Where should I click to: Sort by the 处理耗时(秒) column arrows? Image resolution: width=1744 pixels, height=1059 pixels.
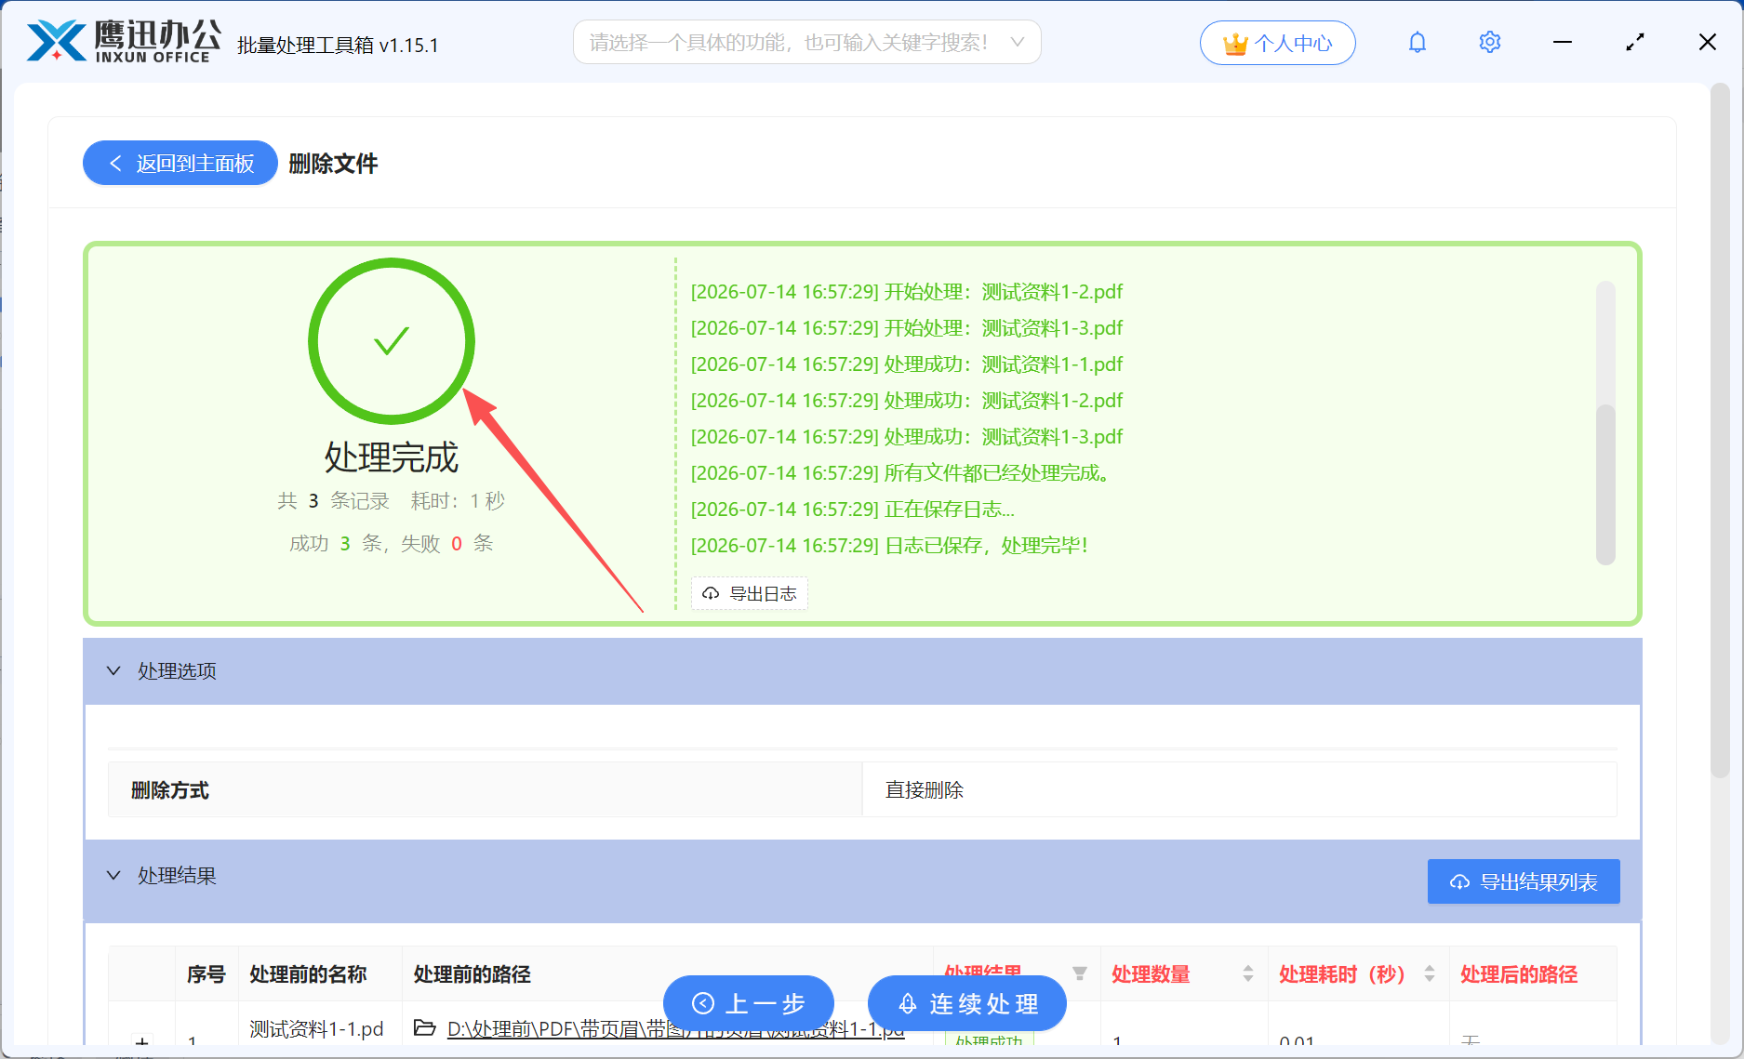coord(1429,973)
